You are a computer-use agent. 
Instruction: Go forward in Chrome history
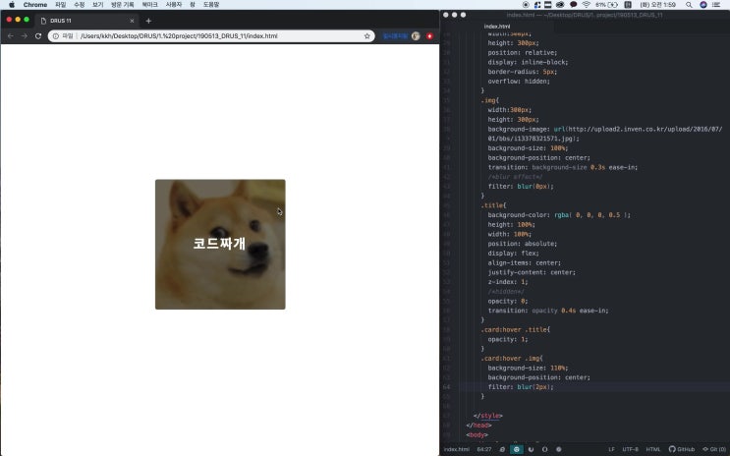(24, 35)
